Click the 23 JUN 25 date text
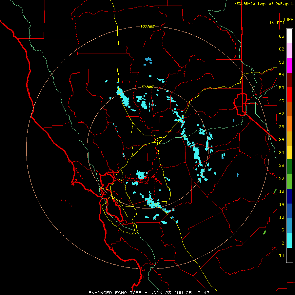 point(179,293)
